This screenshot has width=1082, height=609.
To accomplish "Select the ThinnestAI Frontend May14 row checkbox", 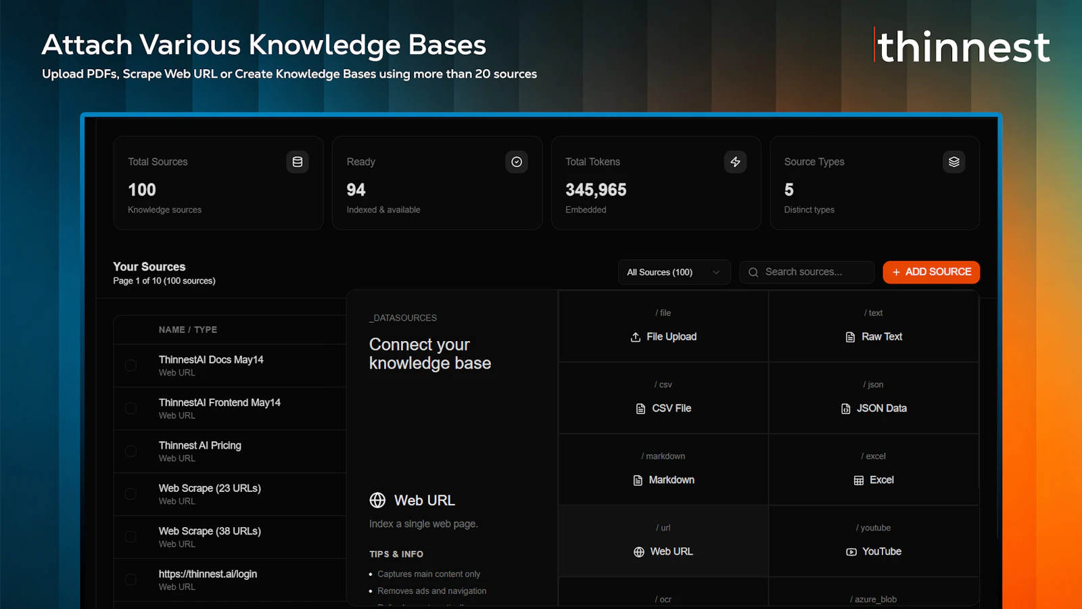I will [x=131, y=408].
